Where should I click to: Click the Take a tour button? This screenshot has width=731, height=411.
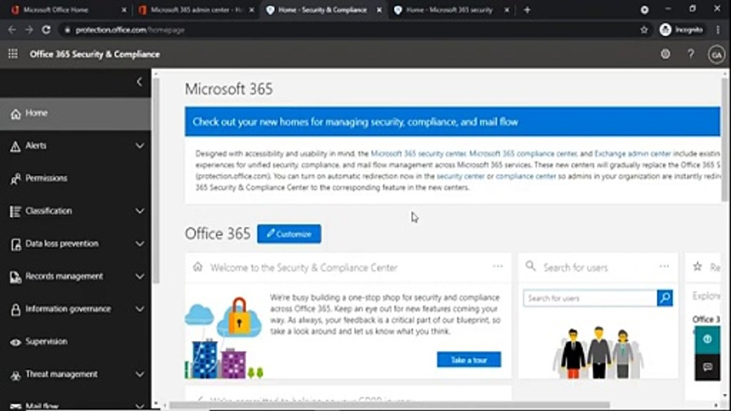(469, 360)
